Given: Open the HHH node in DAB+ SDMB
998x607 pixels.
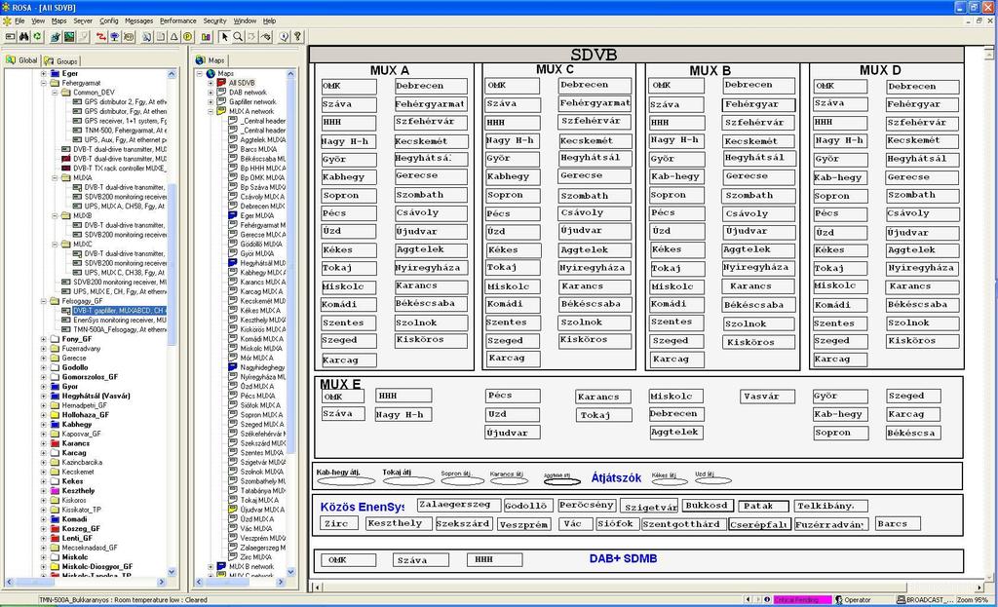Looking at the screenshot, I should [494, 560].
